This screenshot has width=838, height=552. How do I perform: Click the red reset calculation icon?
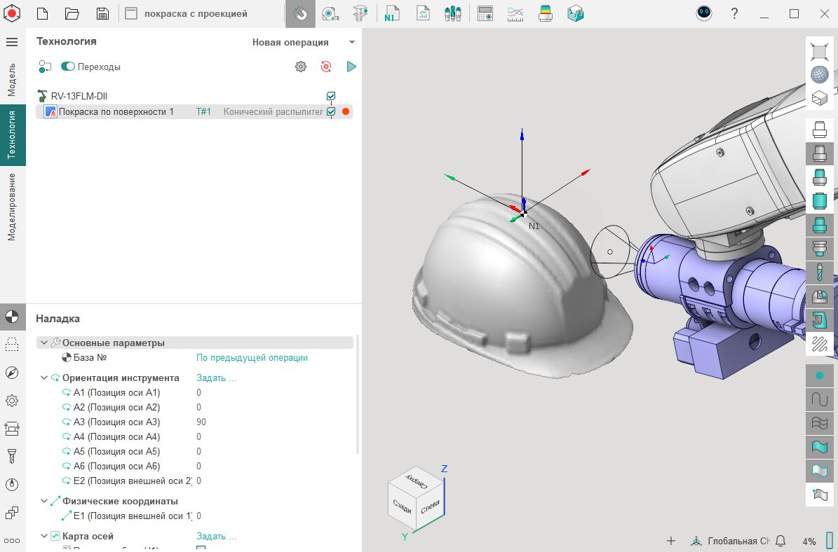[x=326, y=67]
